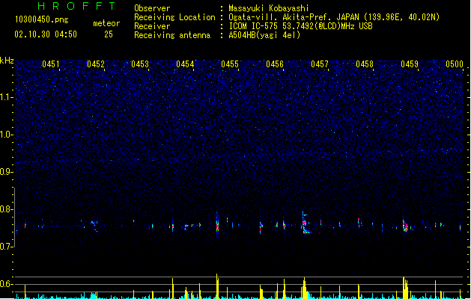The width and height of the screenshot is (471, 299).
Task: Click the name Masayuki Kobayashi
Action: [x=269, y=8]
